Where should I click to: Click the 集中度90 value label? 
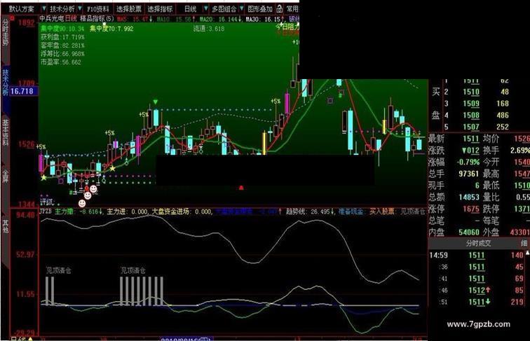(x=62, y=29)
